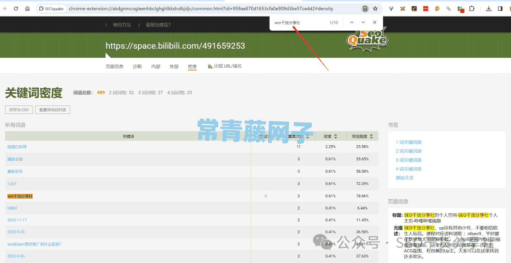Open the browser downloads icon
This screenshot has width=511, height=263.
[x=488, y=9]
